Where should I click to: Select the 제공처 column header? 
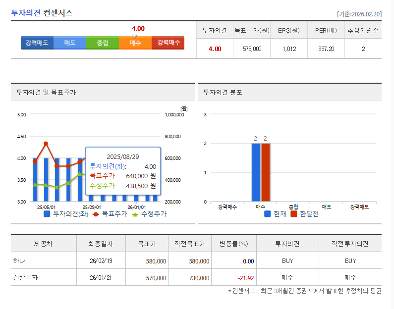pyautogui.click(x=43, y=244)
